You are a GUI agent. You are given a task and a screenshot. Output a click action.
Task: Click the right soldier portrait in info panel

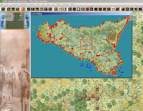pyautogui.click(x=27, y=21)
